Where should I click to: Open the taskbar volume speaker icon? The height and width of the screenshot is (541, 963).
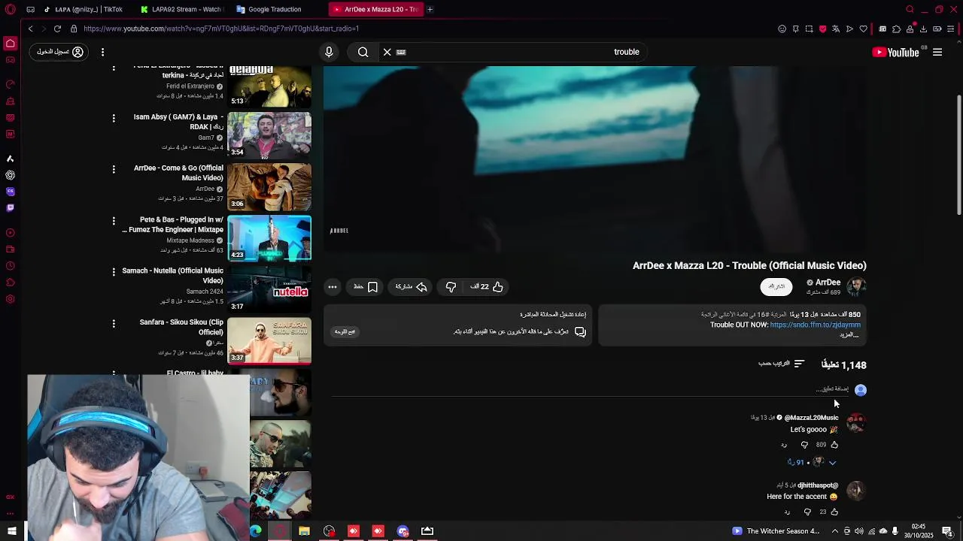click(x=859, y=531)
